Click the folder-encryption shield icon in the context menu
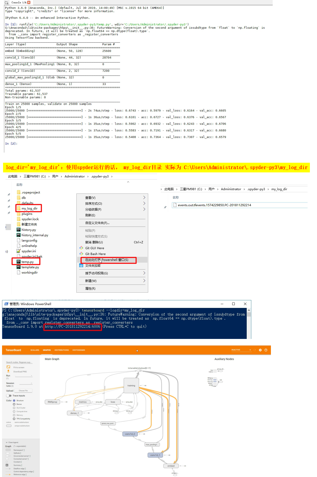317x477 pixels. 81,265
